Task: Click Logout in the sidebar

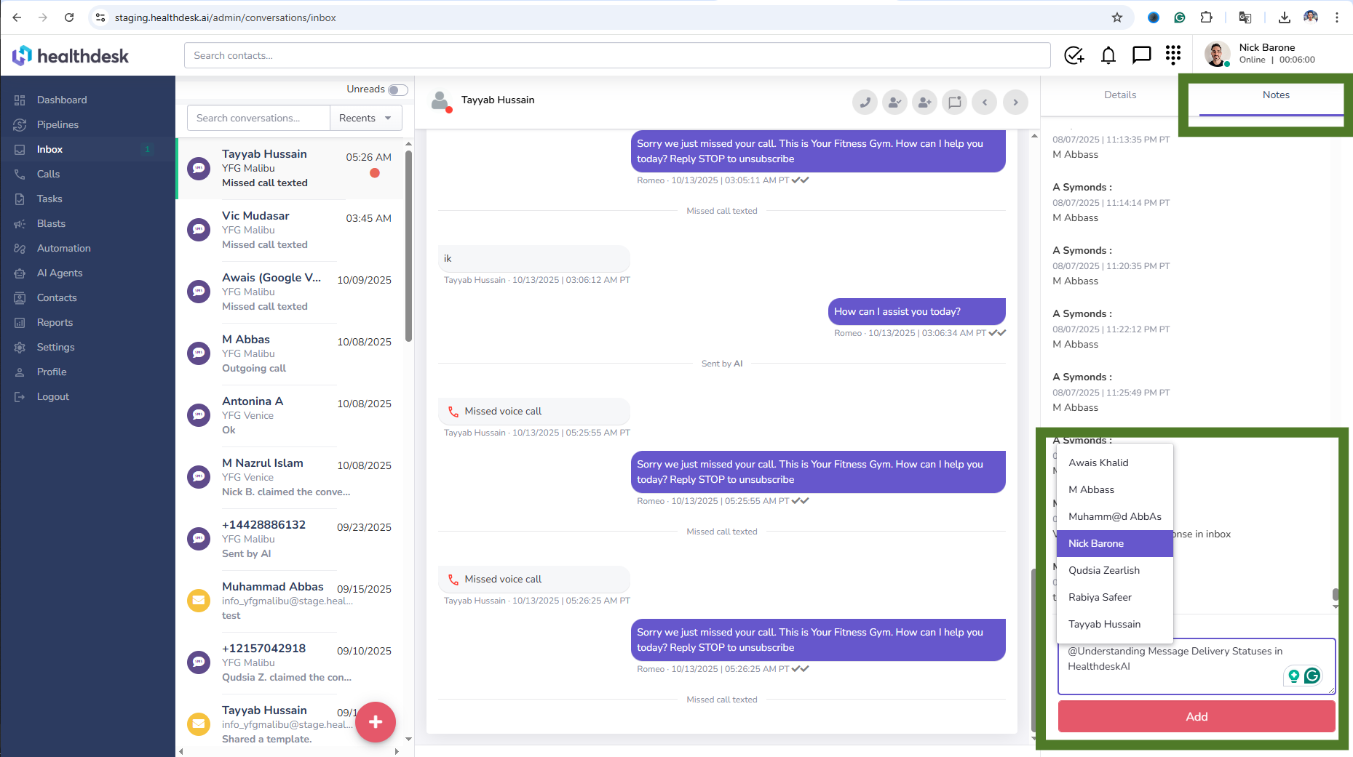Action: [52, 396]
